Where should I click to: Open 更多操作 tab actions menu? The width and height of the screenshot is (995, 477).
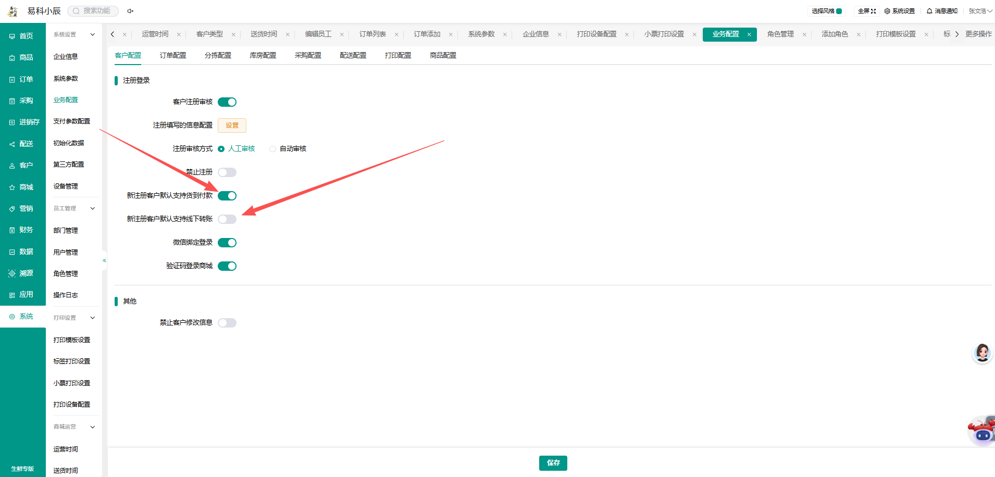(x=978, y=34)
